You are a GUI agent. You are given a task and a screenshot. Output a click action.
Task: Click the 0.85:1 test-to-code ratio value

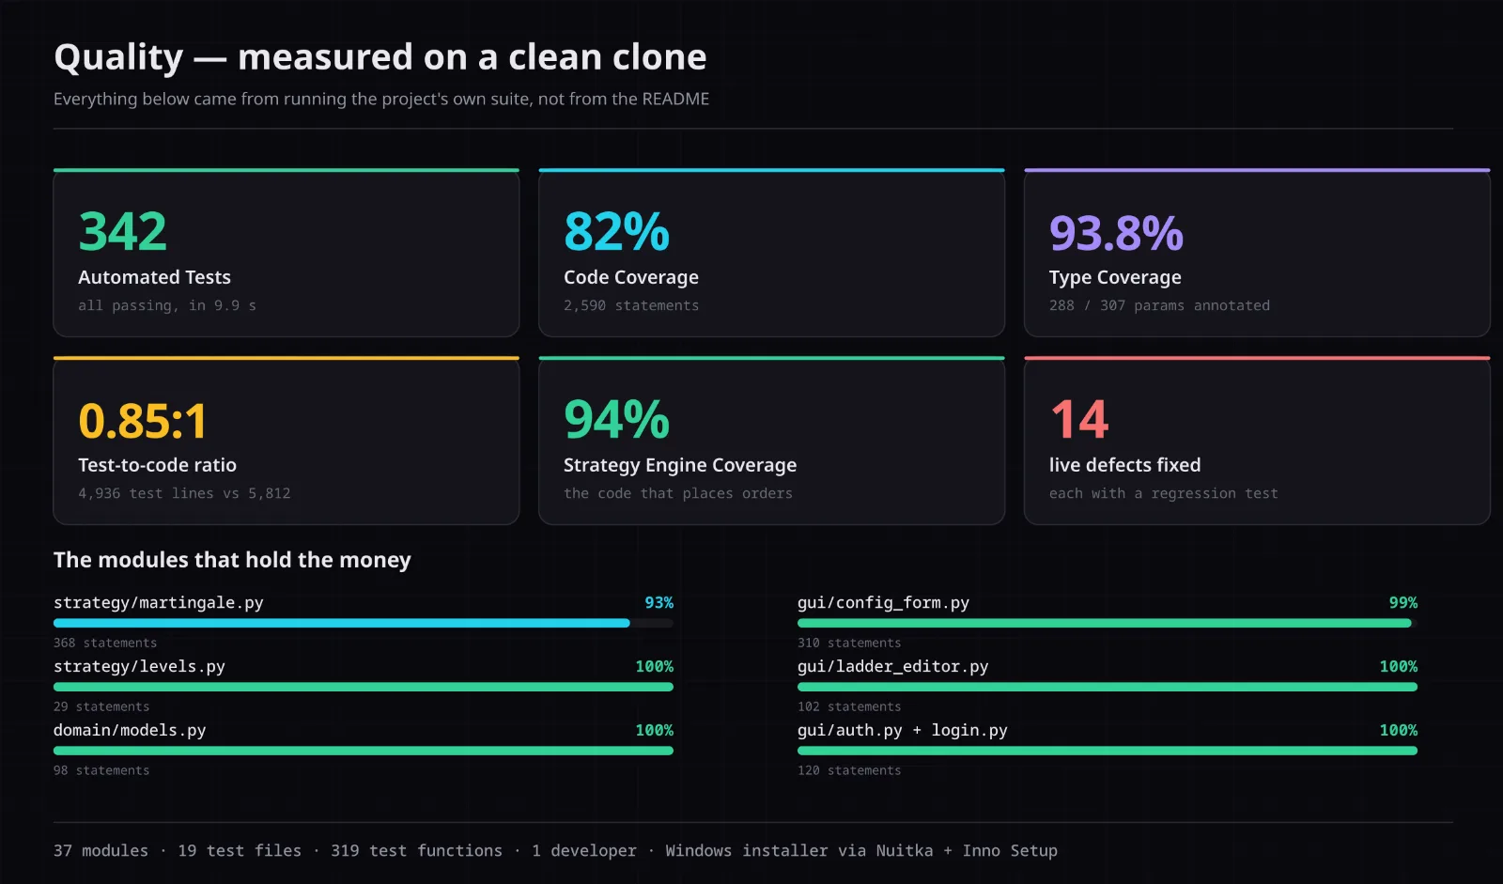point(143,421)
